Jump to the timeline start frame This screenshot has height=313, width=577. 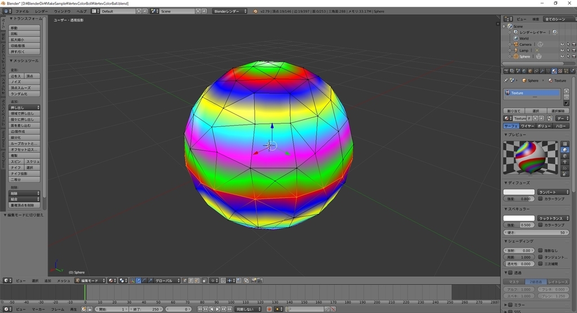[199, 309]
